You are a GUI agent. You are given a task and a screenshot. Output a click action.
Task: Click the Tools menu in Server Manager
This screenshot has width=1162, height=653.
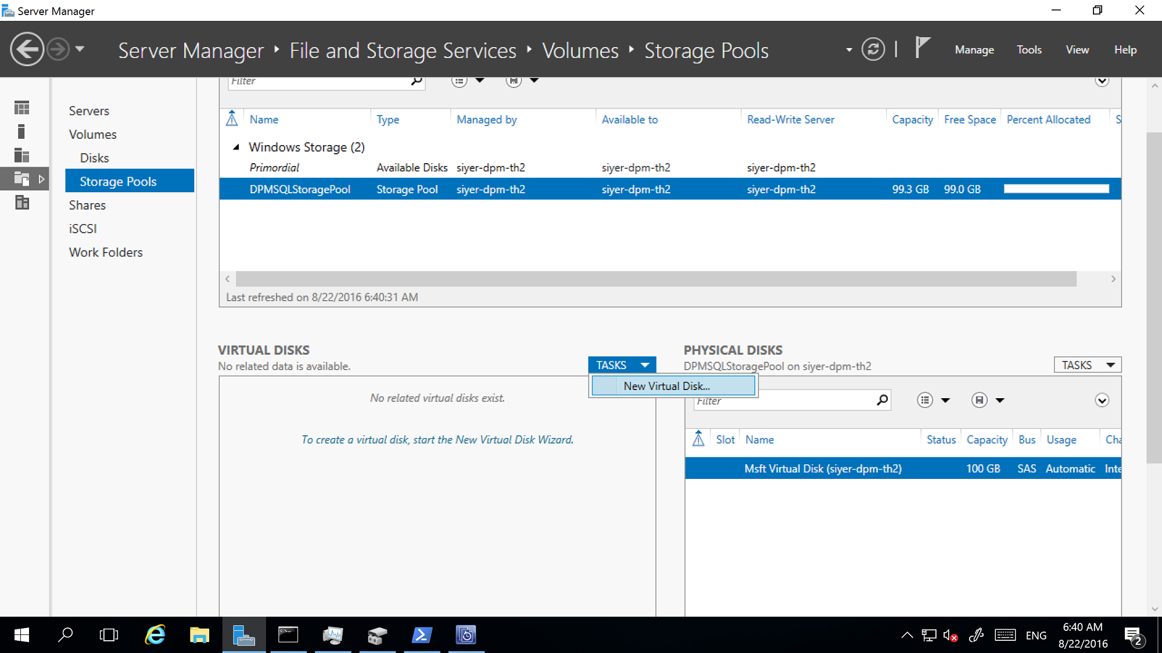point(1030,49)
